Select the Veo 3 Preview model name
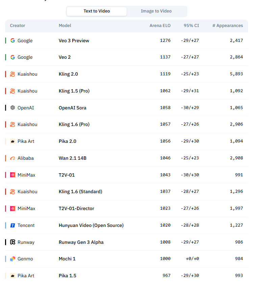The height and width of the screenshot is (282, 257). [x=74, y=41]
